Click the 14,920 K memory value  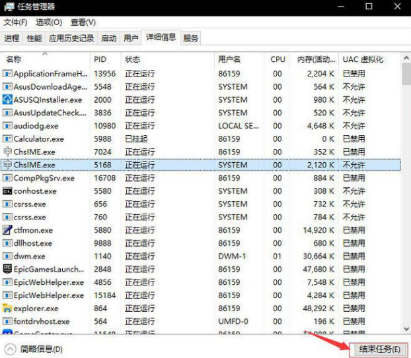point(318,230)
